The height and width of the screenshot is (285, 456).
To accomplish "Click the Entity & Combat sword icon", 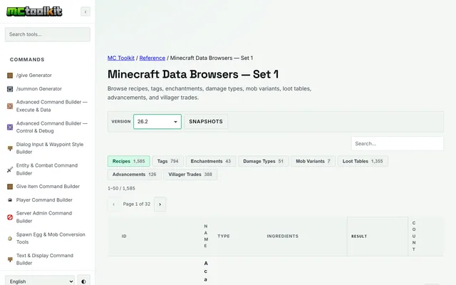I will click(10, 170).
